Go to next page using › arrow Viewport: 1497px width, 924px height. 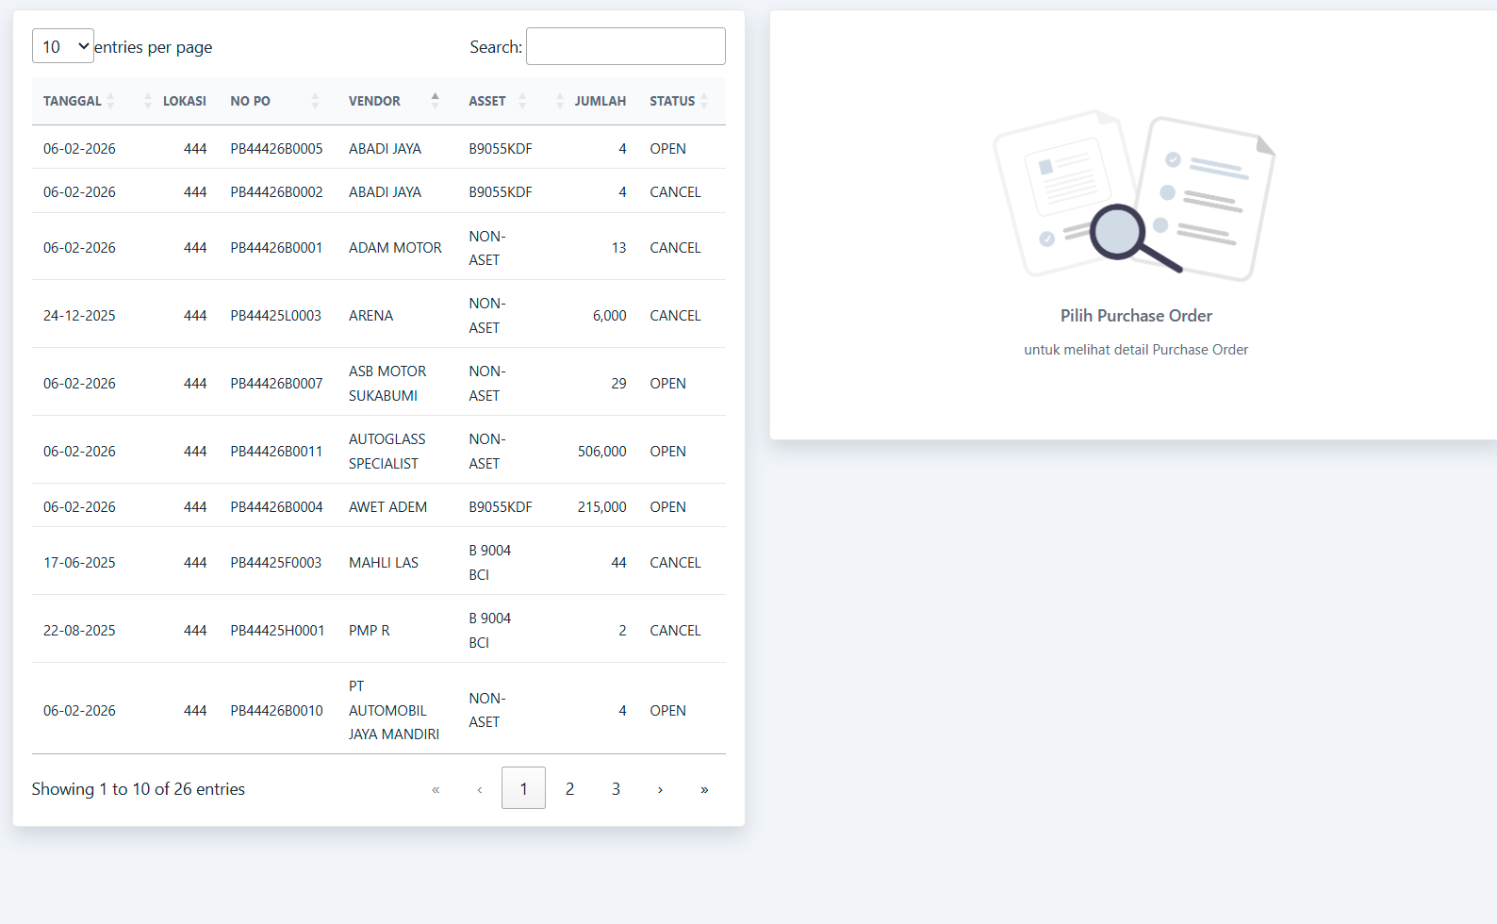click(660, 789)
